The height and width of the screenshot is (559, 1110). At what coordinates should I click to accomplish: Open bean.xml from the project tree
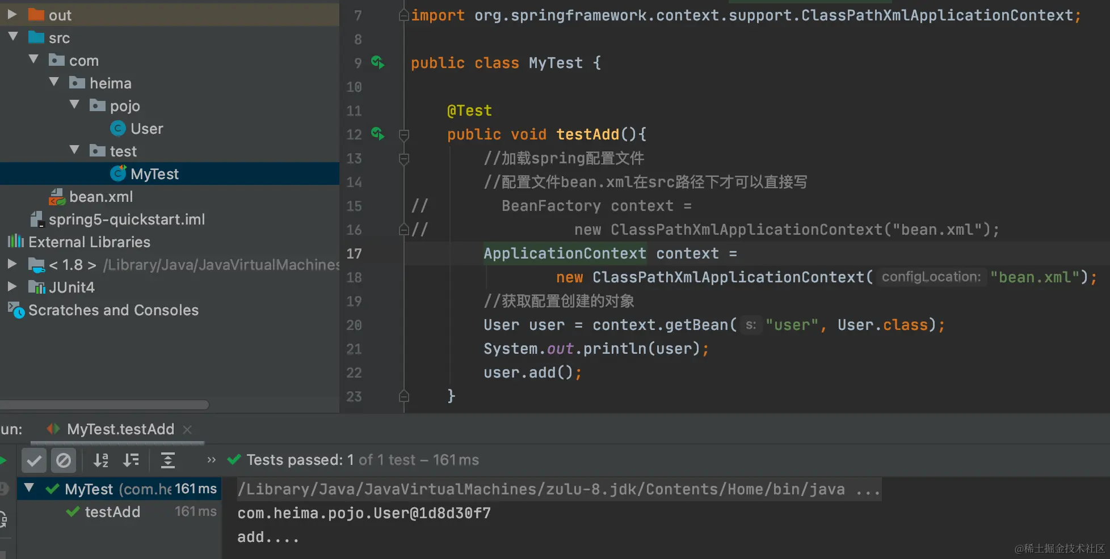pos(101,197)
